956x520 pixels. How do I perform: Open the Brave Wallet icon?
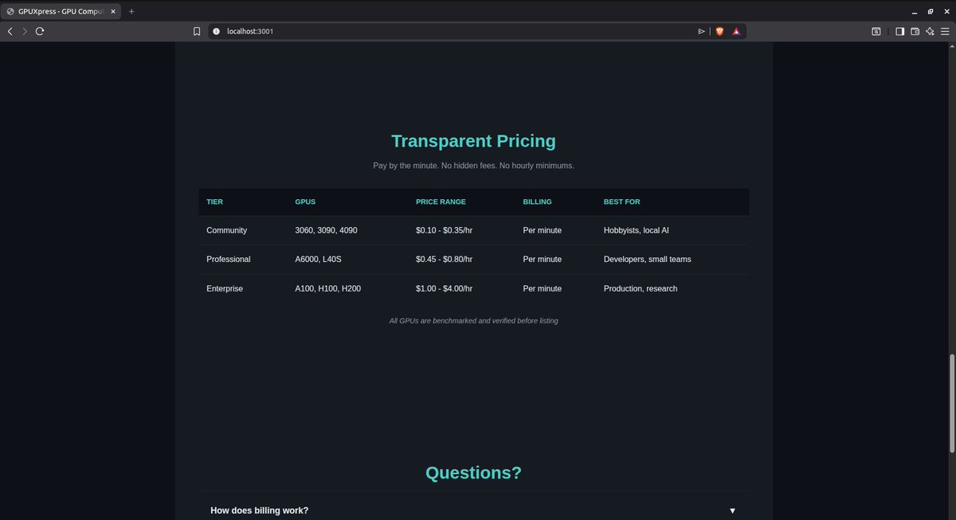[x=915, y=31]
